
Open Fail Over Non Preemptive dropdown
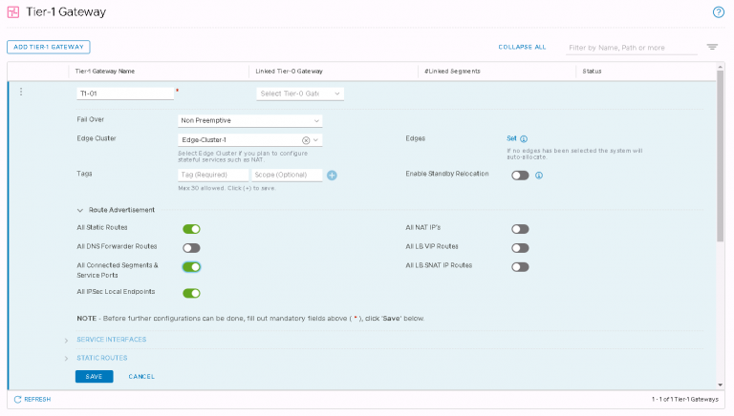pyautogui.click(x=250, y=120)
